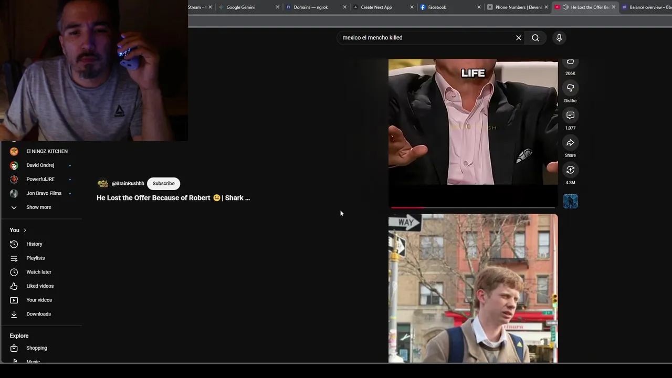Close the He Lost the Offer tab
The width and height of the screenshot is (672, 378).
pos(613,7)
